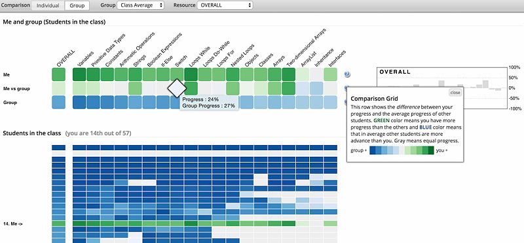Select the Loops For cell in Me row
This screenshot has width=524, height=243.
coord(219,74)
